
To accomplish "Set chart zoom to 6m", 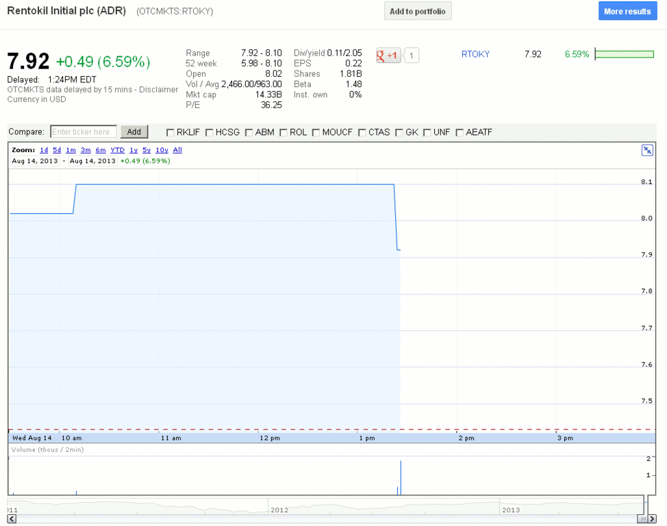I will coord(101,150).
